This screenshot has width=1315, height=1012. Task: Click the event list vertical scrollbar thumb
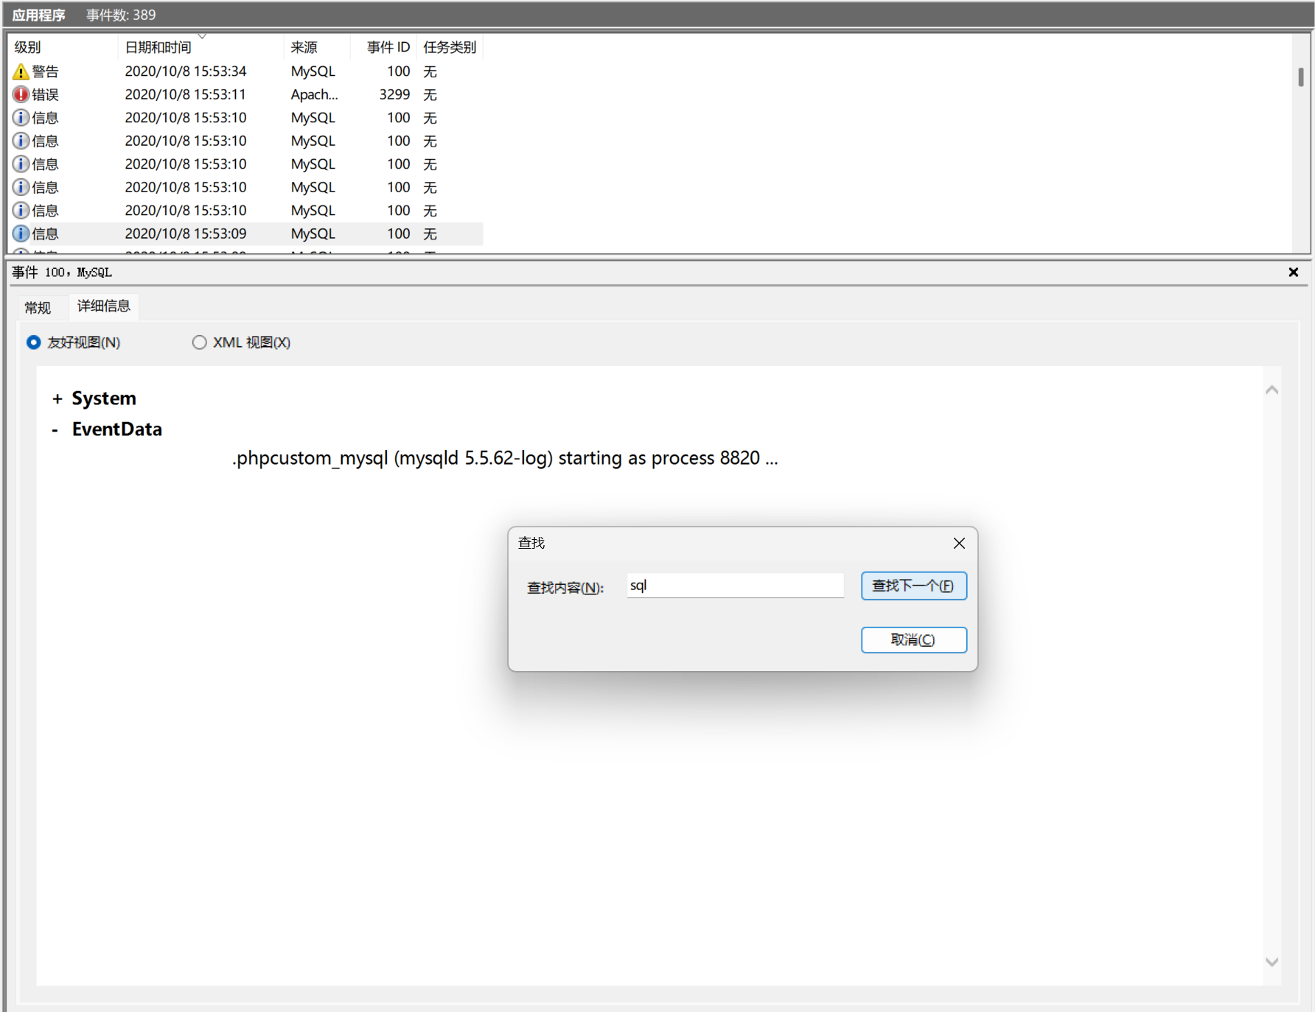1300,77
